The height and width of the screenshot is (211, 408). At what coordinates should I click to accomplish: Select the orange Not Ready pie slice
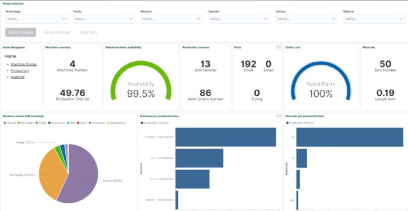[x=51, y=174]
